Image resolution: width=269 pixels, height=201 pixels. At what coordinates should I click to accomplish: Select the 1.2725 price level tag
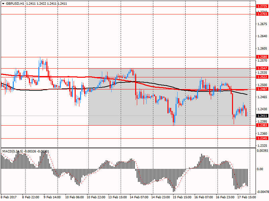[x=262, y=6]
